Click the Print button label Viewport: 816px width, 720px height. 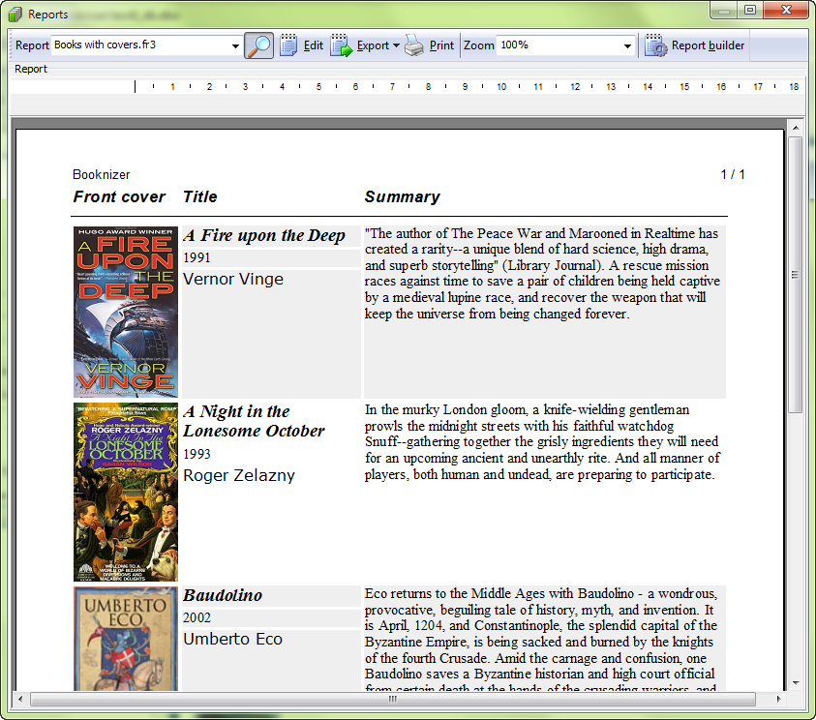tap(441, 45)
